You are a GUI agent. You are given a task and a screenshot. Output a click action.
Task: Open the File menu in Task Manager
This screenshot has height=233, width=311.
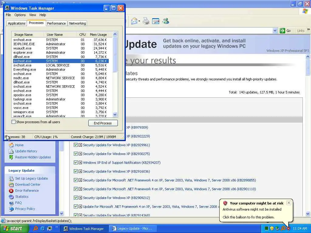pos(8,15)
